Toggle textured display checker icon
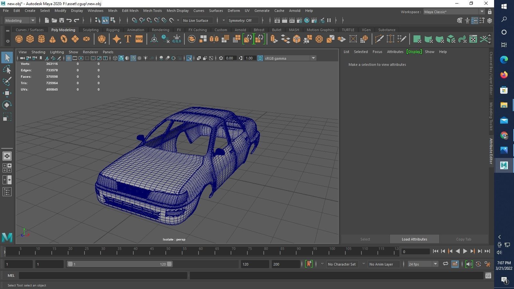 click(139, 58)
